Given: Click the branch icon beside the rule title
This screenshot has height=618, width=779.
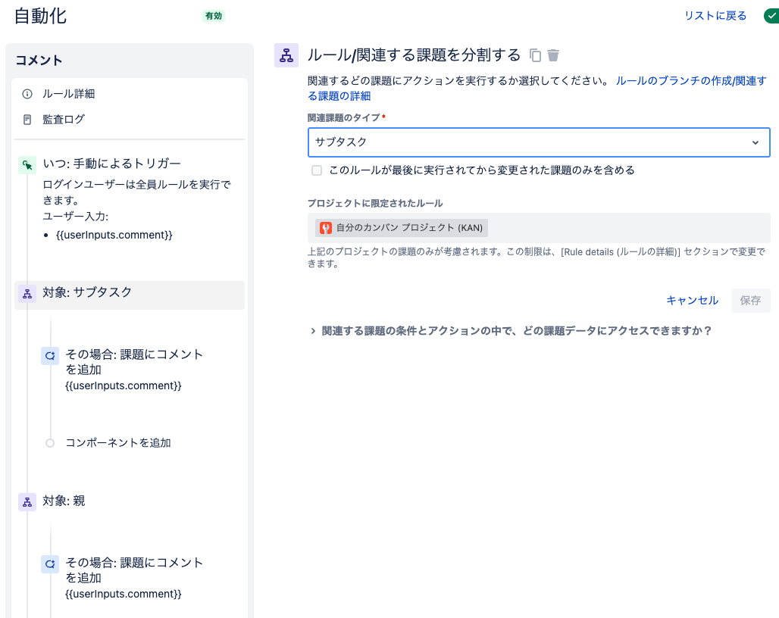Looking at the screenshot, I should pyautogui.click(x=286, y=55).
